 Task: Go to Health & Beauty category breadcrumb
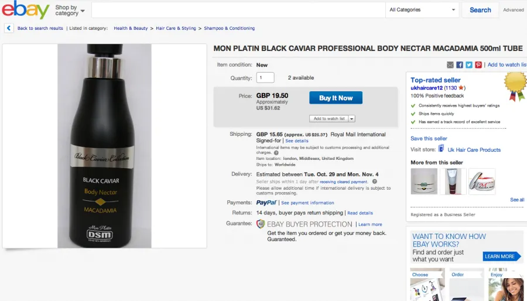pos(131,28)
